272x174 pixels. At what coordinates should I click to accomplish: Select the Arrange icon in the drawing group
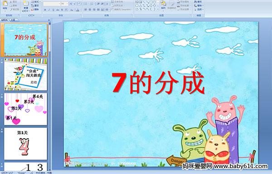tap(163, 5)
